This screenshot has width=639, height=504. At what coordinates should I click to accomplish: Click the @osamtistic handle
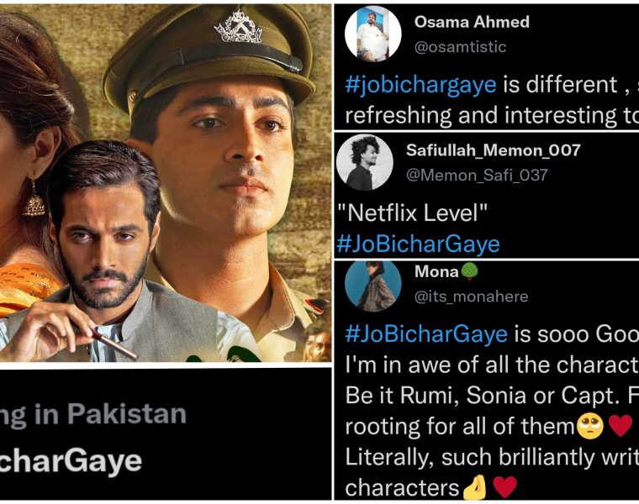460,47
